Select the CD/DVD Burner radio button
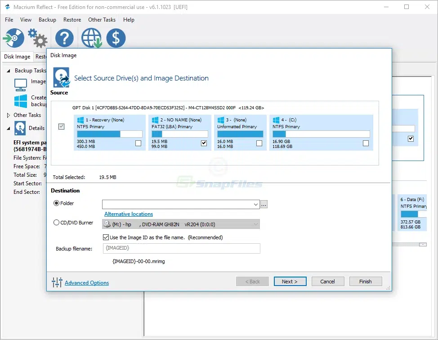438x340 pixels. (56, 222)
